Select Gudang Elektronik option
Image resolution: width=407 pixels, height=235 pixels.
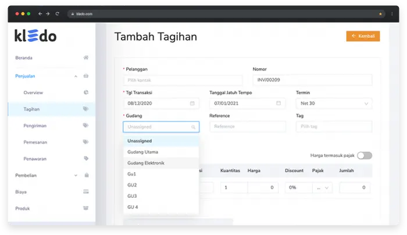pos(161,163)
